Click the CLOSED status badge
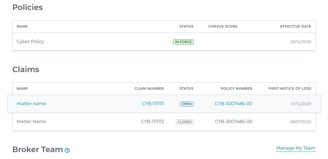The height and width of the screenshot is (159, 328). [x=185, y=122]
